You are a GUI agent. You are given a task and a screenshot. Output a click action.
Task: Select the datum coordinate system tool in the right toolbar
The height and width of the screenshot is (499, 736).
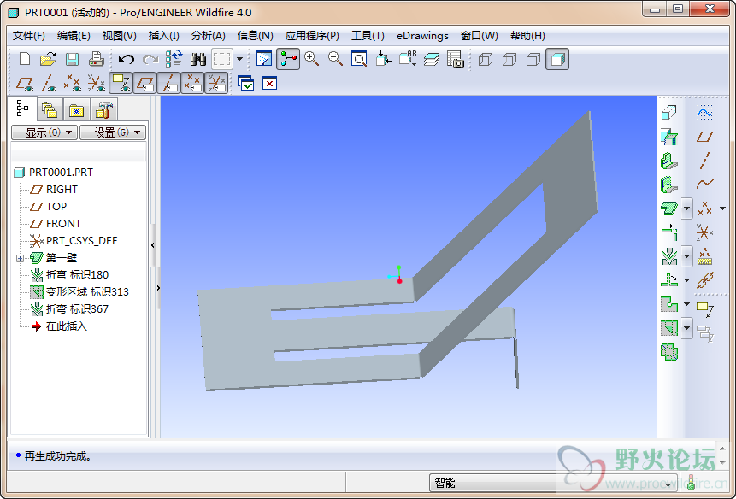point(704,232)
